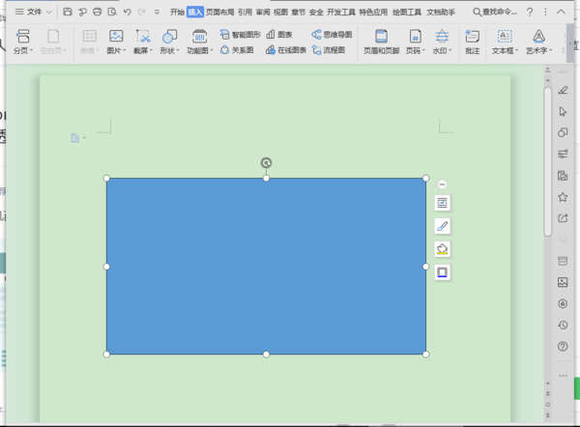Click the blue rectangle shape
The width and height of the screenshot is (580, 427).
coord(266,266)
